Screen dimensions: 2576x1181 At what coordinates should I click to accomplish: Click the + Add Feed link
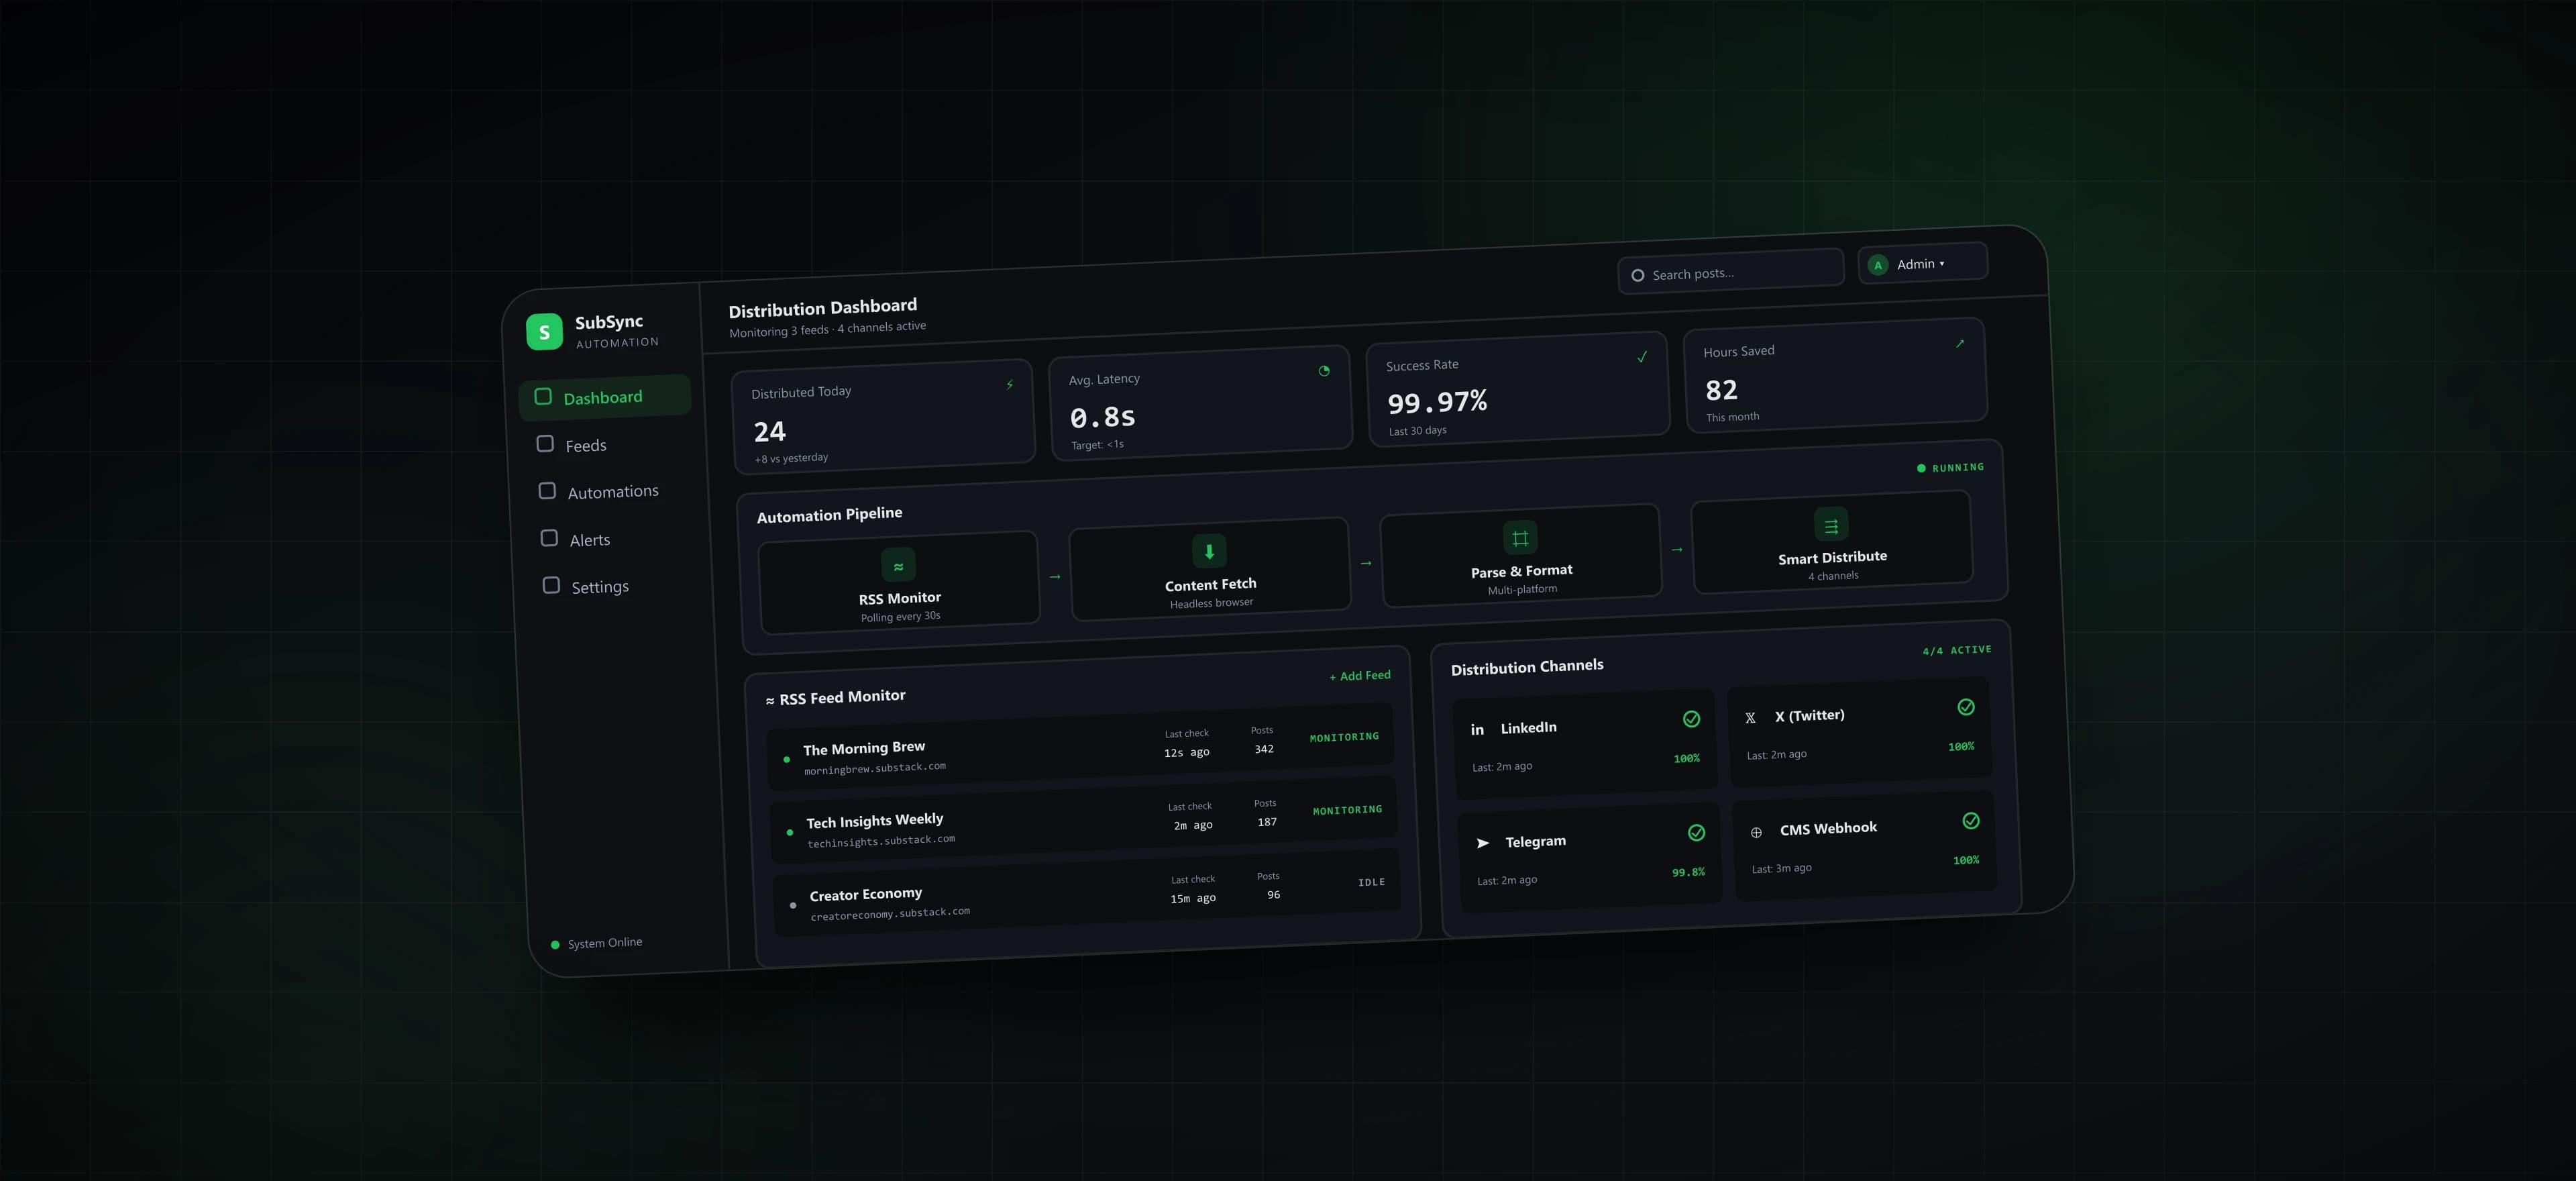click(x=1360, y=676)
